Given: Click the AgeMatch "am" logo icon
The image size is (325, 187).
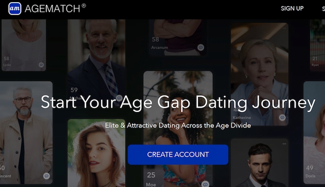Looking at the screenshot, I should click(15, 8).
